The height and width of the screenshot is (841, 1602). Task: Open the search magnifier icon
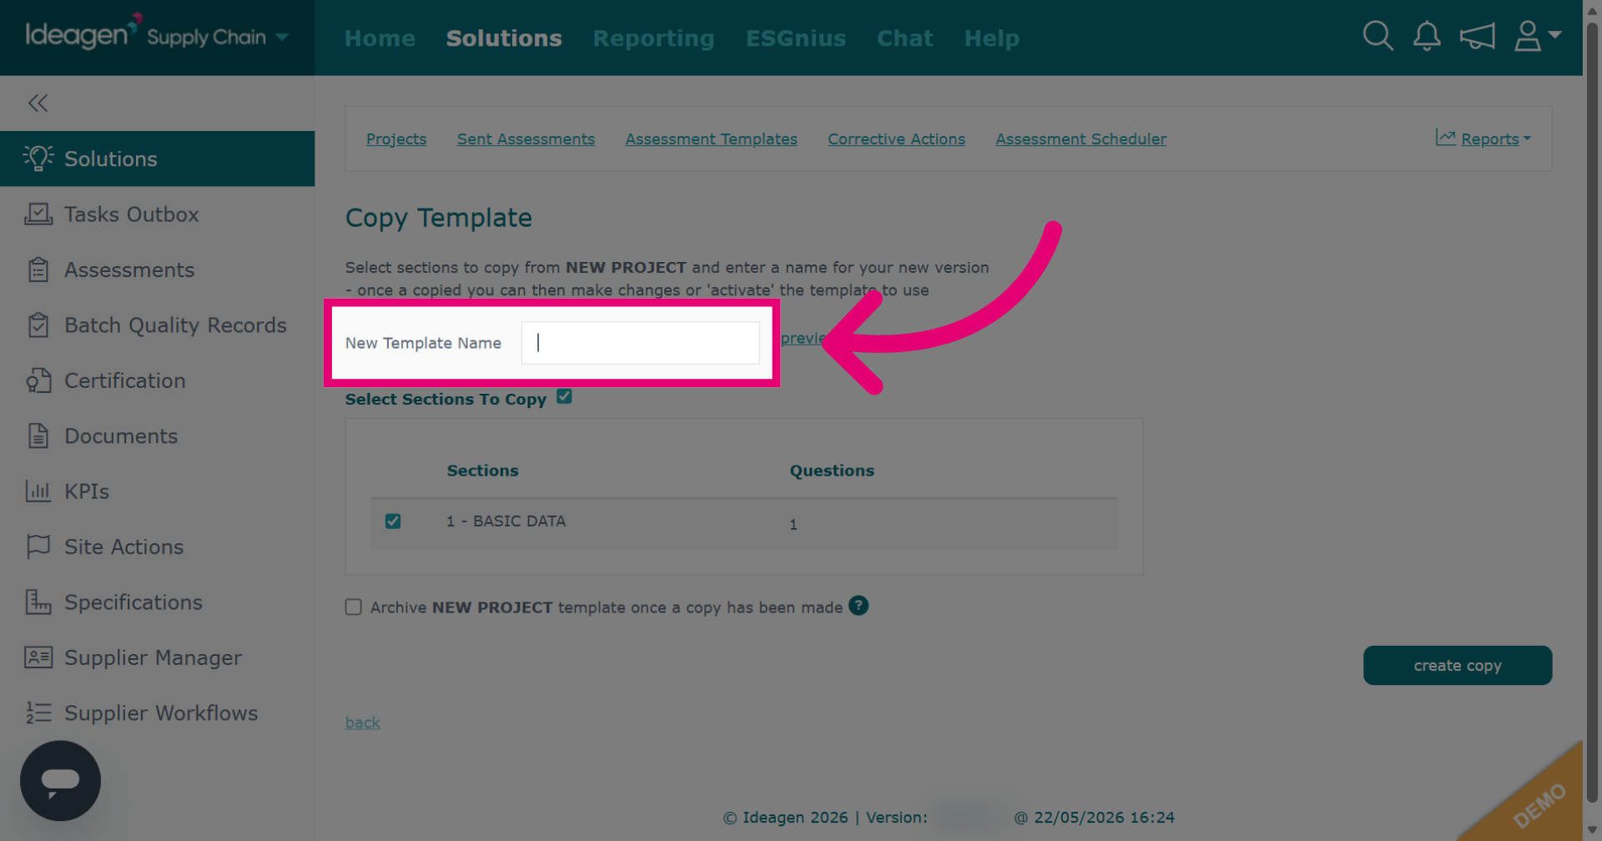tap(1378, 36)
